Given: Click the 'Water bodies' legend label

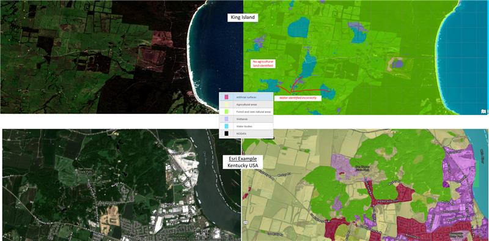Looking at the screenshot, I should coord(244,126).
